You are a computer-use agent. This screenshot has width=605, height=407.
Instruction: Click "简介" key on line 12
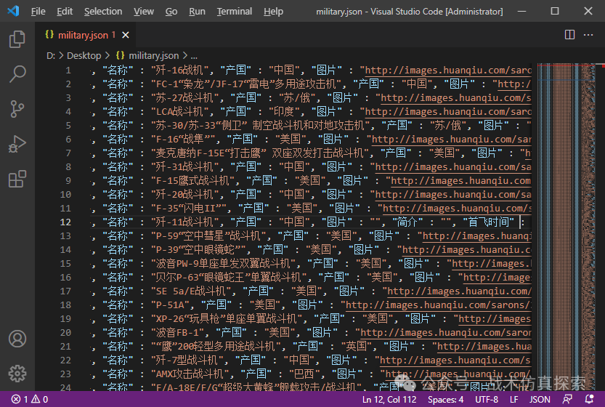[x=407, y=222]
